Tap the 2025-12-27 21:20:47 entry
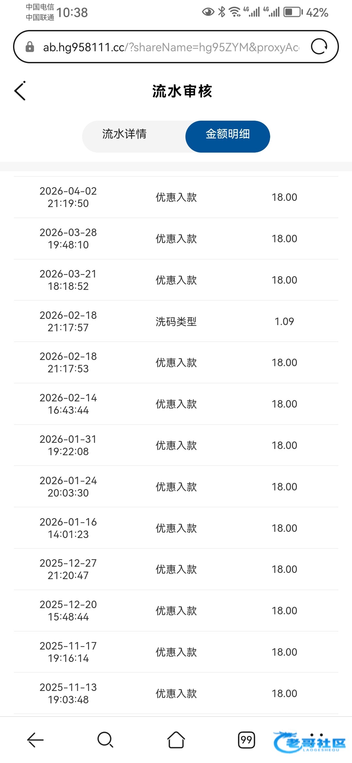 tap(176, 569)
